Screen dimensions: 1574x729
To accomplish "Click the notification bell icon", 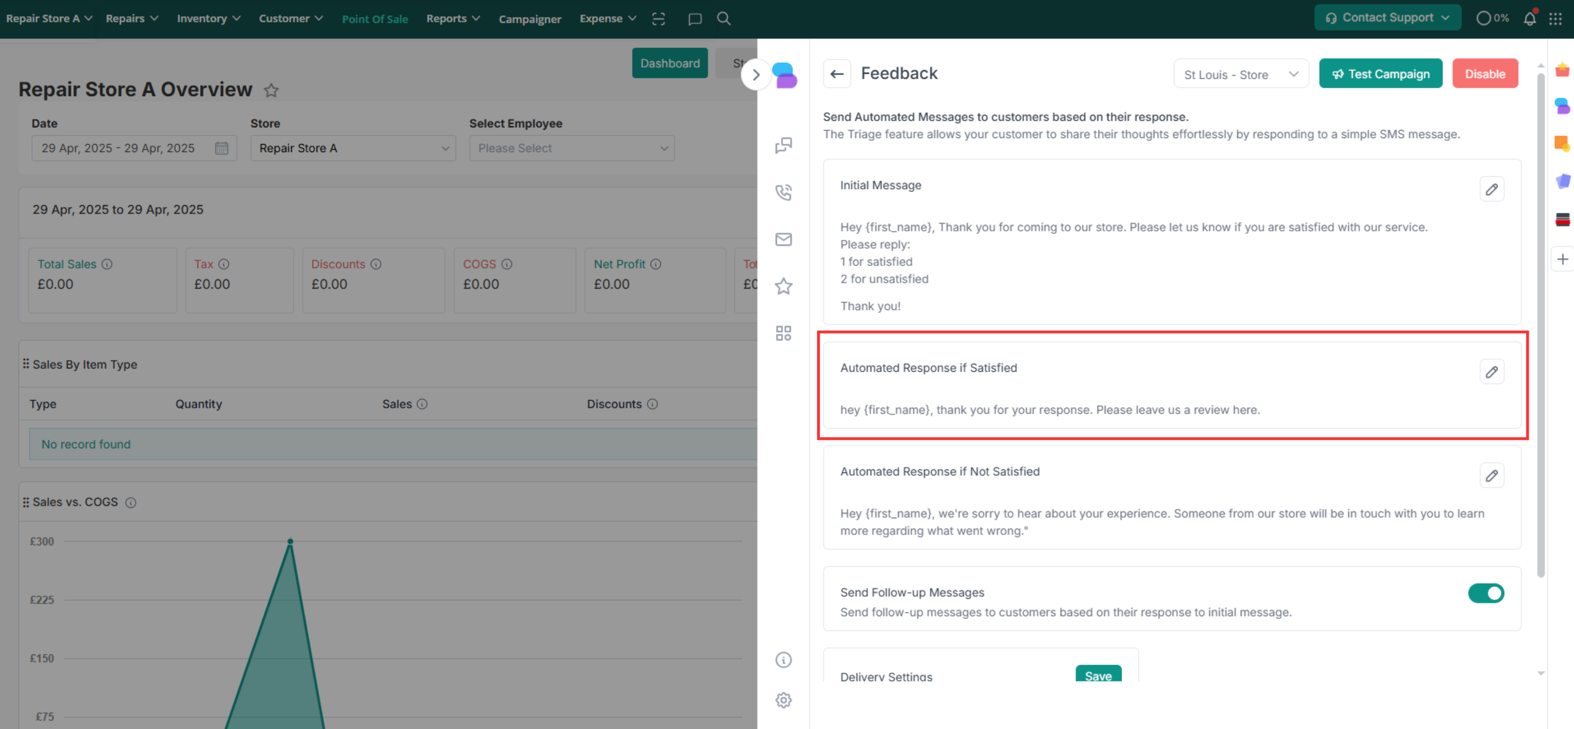I will click(1529, 18).
